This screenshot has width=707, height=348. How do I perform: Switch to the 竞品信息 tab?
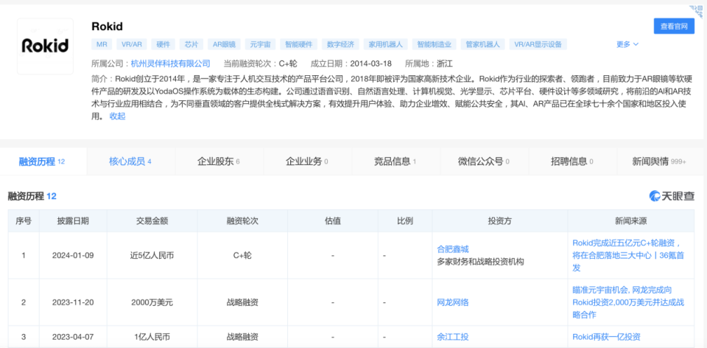(395, 161)
